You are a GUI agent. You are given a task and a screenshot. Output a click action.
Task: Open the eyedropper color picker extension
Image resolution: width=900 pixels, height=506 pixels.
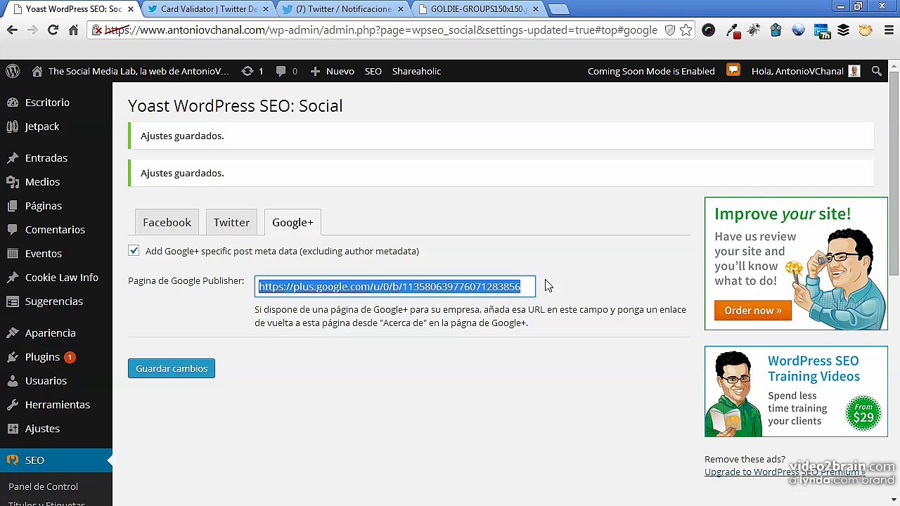(732, 30)
